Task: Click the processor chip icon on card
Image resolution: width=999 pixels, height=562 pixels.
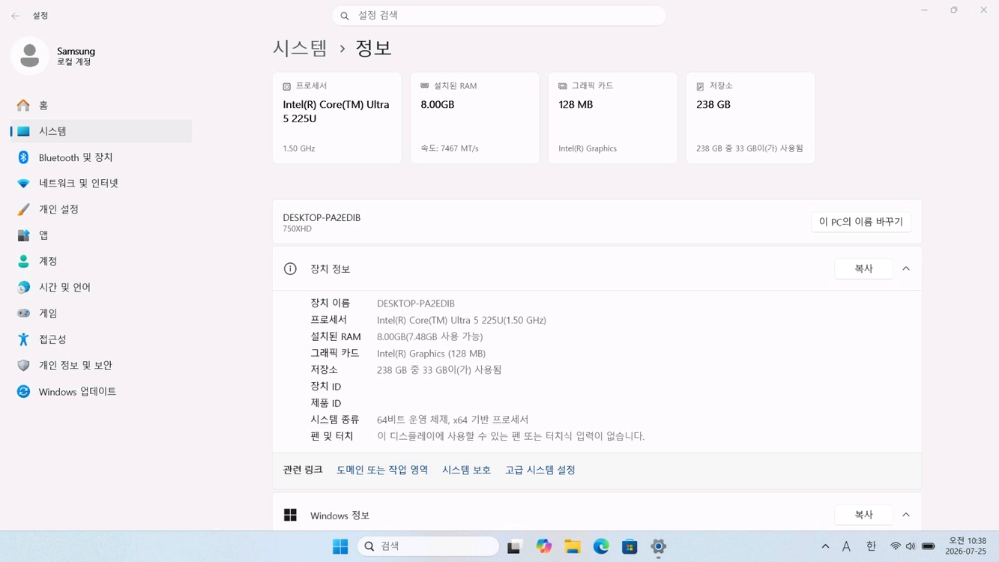Action: click(x=287, y=86)
